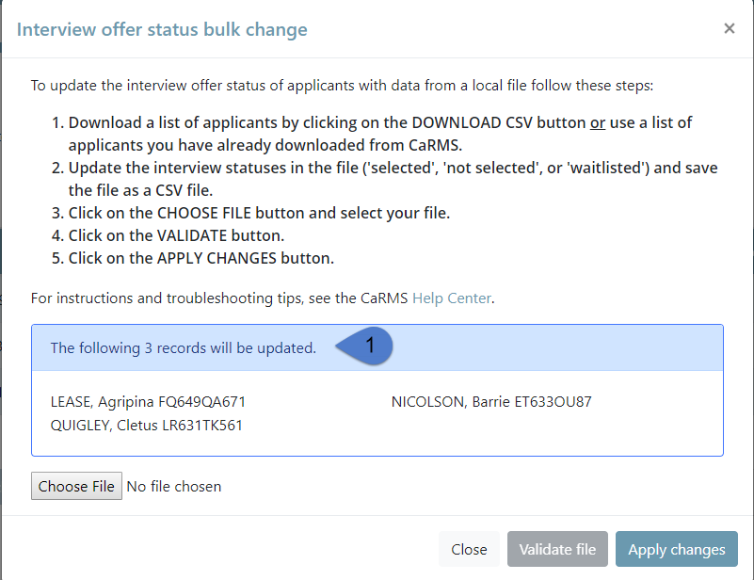Click the dialog title 'Interview offer status bulk change'

click(162, 29)
